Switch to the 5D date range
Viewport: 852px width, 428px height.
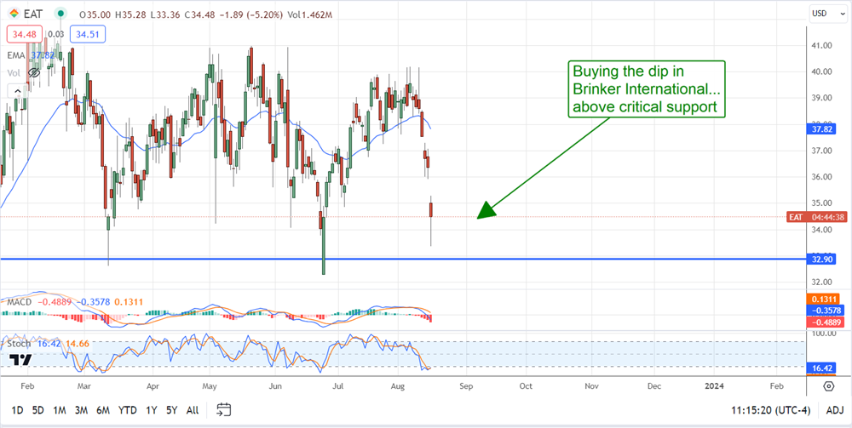coord(38,410)
